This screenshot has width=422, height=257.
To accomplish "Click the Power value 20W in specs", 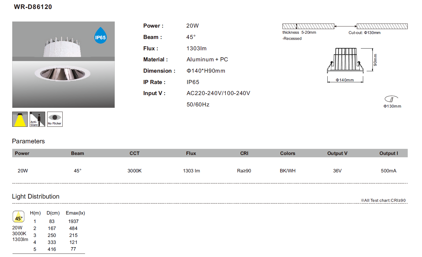I will tap(193, 26).
